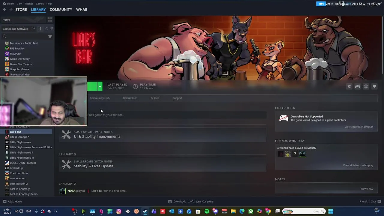This screenshot has width=384, height=216.
Task: Click the unknown friend question-mark avatar
Action: coord(295,154)
